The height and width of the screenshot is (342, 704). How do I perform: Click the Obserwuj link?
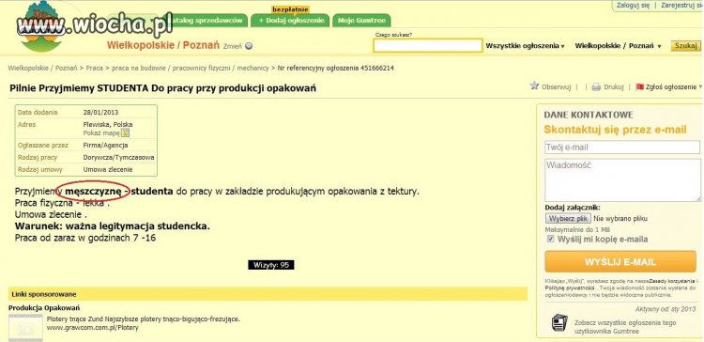coord(556,87)
